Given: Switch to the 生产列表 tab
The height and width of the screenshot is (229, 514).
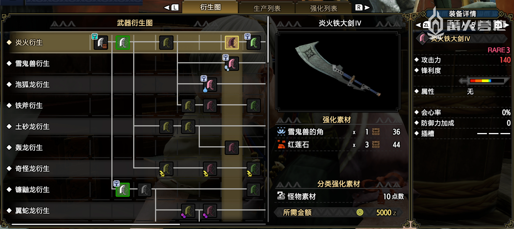Looking at the screenshot, I should (x=267, y=8).
